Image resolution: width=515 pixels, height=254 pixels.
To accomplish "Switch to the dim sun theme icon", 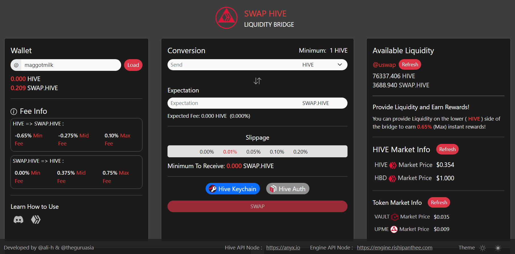I will point(483,248).
